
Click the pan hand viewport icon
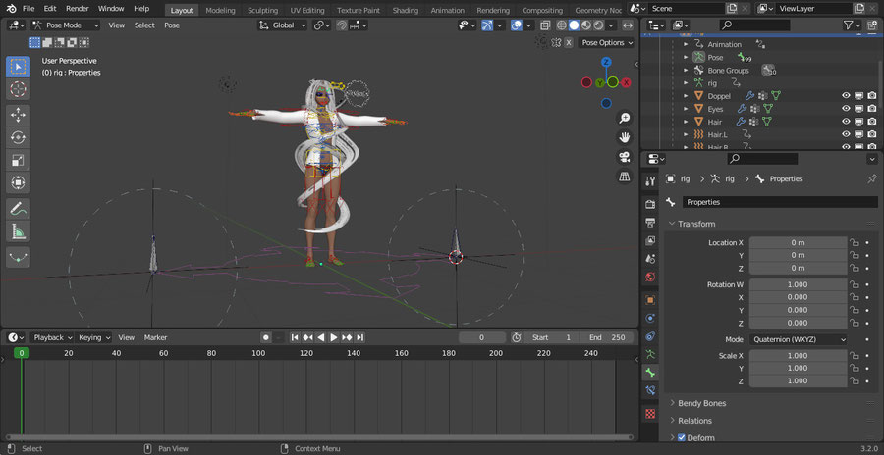pyautogui.click(x=624, y=137)
